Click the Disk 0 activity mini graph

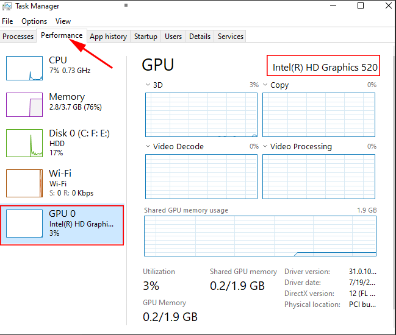tap(24, 143)
